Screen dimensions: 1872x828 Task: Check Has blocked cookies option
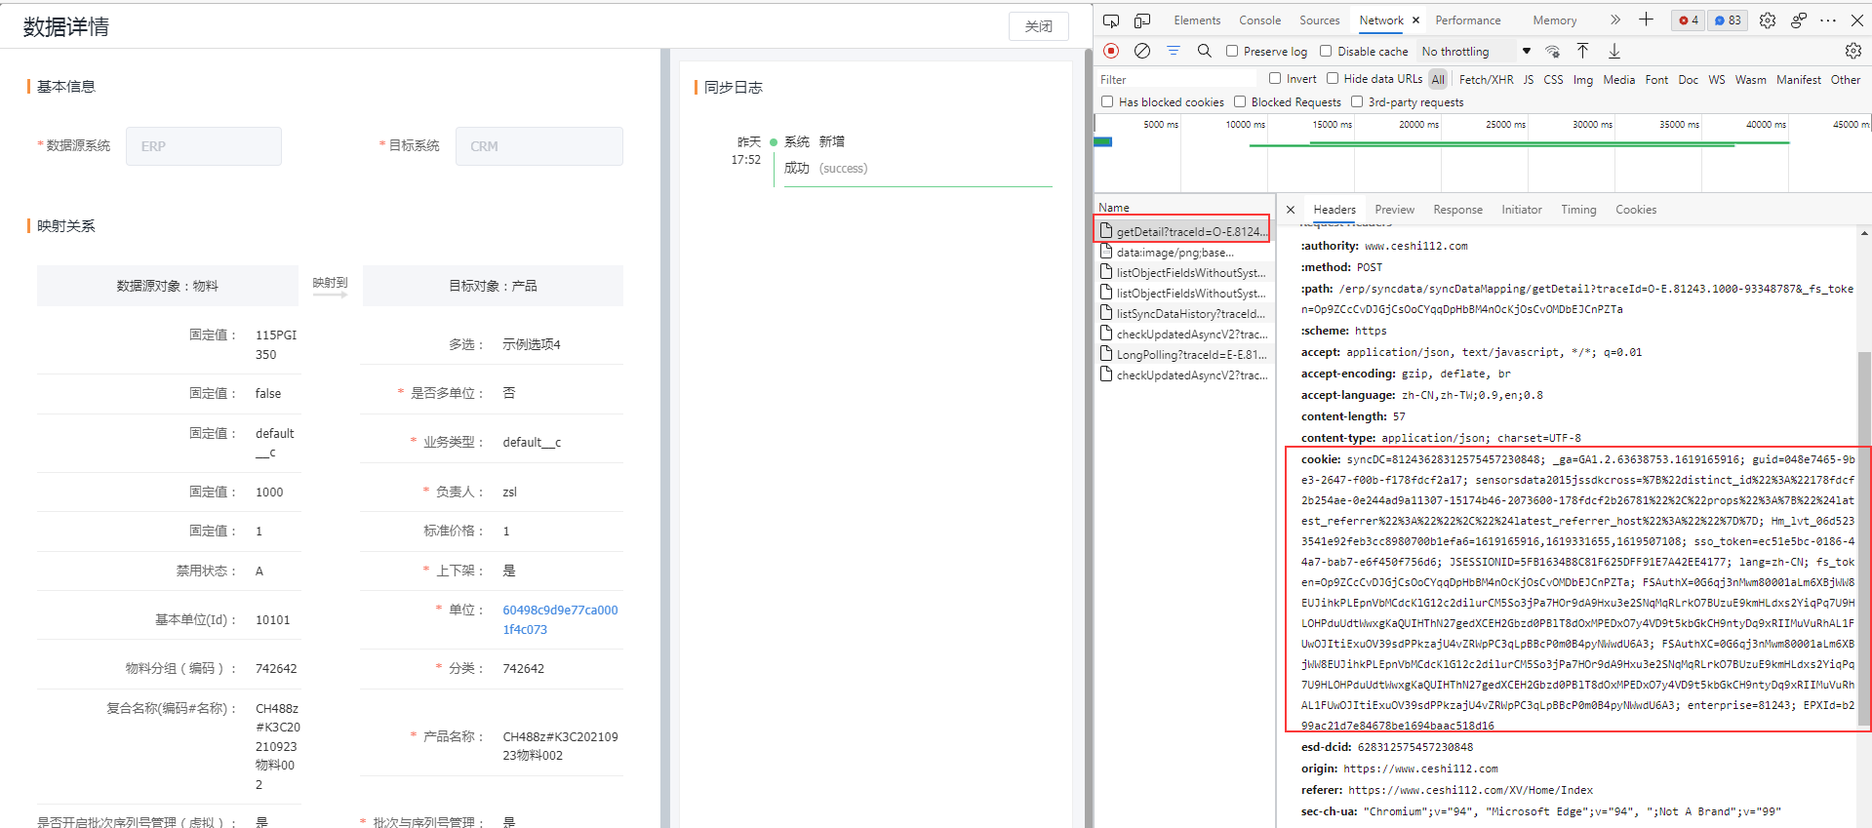coord(1107,101)
